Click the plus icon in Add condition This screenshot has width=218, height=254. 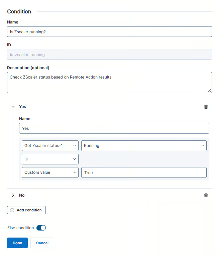coord(12,210)
